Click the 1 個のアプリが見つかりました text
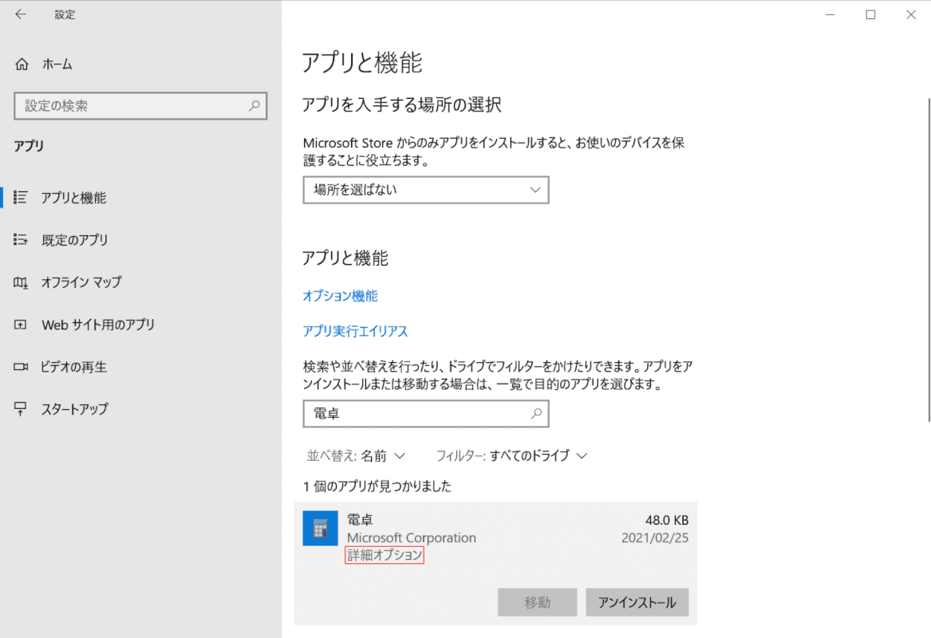931x638 pixels. [x=377, y=486]
